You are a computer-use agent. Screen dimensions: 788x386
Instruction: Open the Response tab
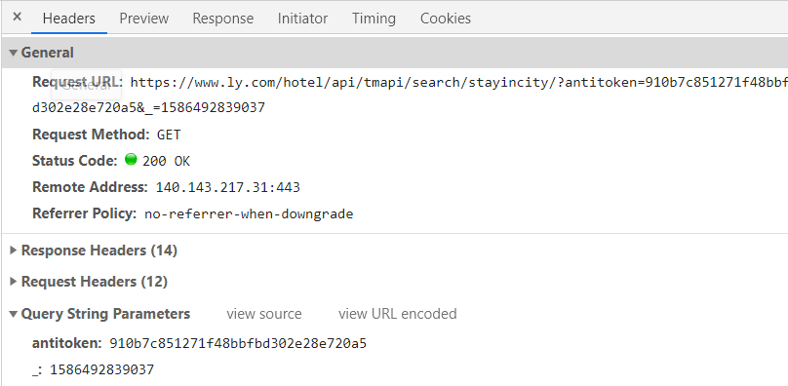tap(222, 19)
